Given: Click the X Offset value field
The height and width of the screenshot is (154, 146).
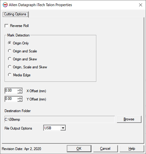Looking at the screenshot, I should click(11, 91).
